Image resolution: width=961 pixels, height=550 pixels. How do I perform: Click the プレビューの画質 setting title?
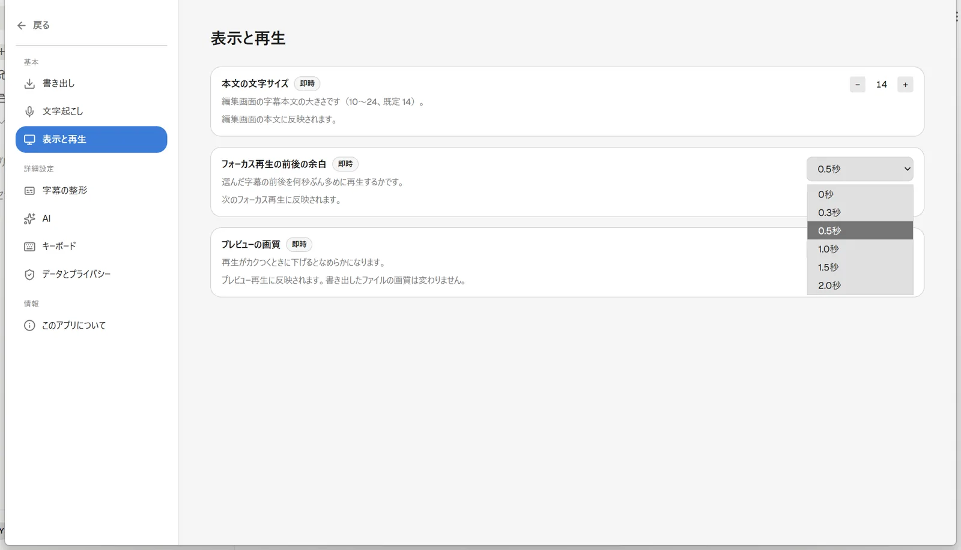point(251,244)
